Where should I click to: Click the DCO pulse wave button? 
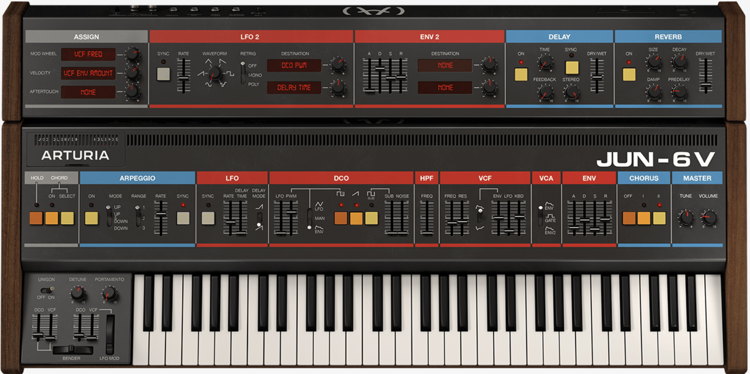point(340,218)
